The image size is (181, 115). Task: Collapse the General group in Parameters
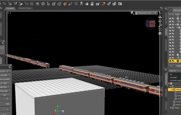[170, 86]
